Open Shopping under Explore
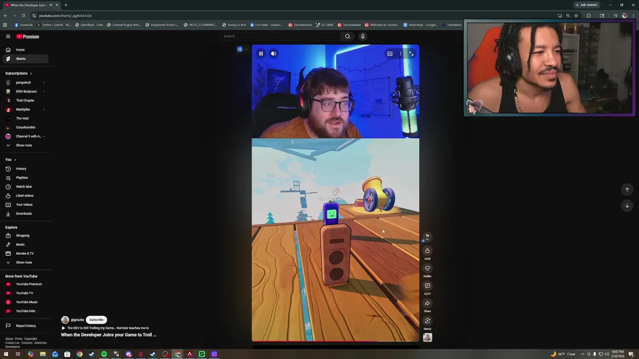This screenshot has height=359, width=639. point(24,235)
